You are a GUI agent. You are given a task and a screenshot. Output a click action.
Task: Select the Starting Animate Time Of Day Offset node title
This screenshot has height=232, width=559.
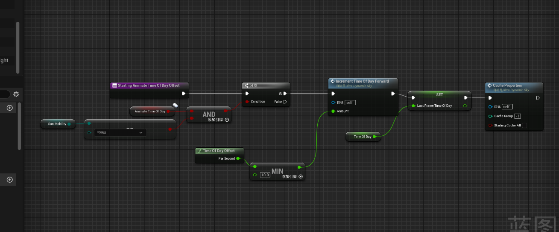coord(149,86)
